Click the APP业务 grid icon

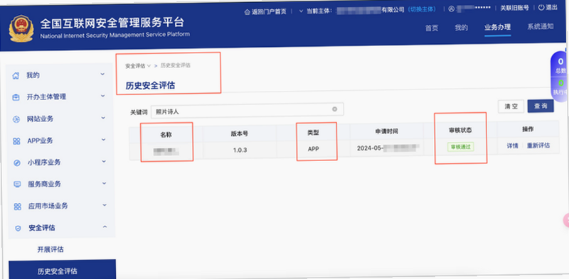click(16, 141)
